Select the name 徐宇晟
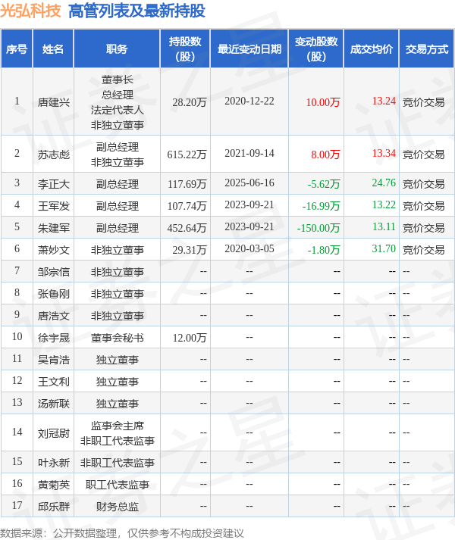This screenshot has height=540, width=455. (54, 338)
